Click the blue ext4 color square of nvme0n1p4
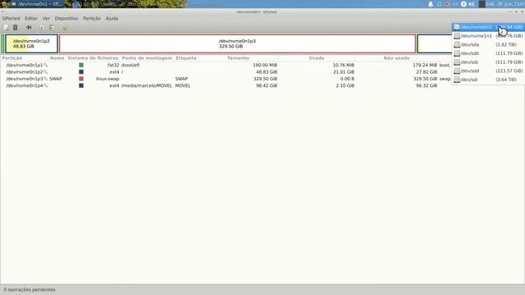The image size is (525, 295). [x=81, y=85]
